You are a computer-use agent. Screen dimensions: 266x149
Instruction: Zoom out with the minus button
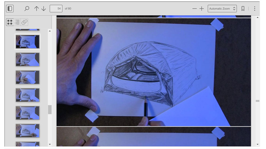194,9
